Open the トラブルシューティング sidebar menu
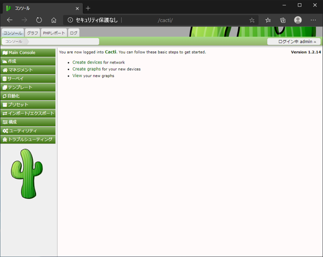This screenshot has width=323, height=257. (28, 140)
